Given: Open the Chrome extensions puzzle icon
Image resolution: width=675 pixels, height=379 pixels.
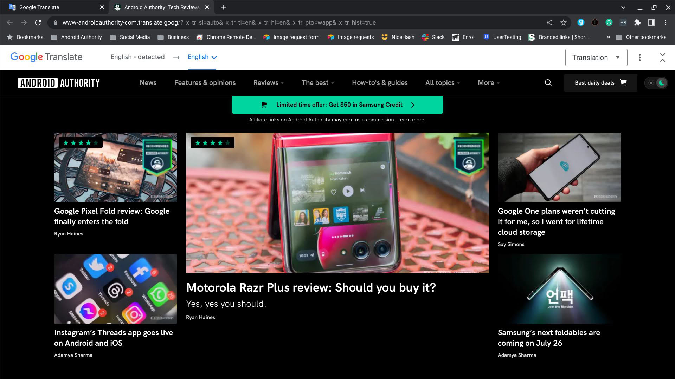Looking at the screenshot, I should (637, 22).
